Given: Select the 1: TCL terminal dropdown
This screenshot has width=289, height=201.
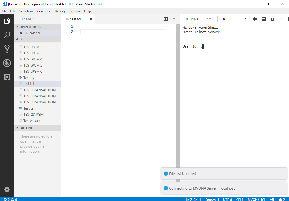Looking at the screenshot, I should [x=232, y=19].
